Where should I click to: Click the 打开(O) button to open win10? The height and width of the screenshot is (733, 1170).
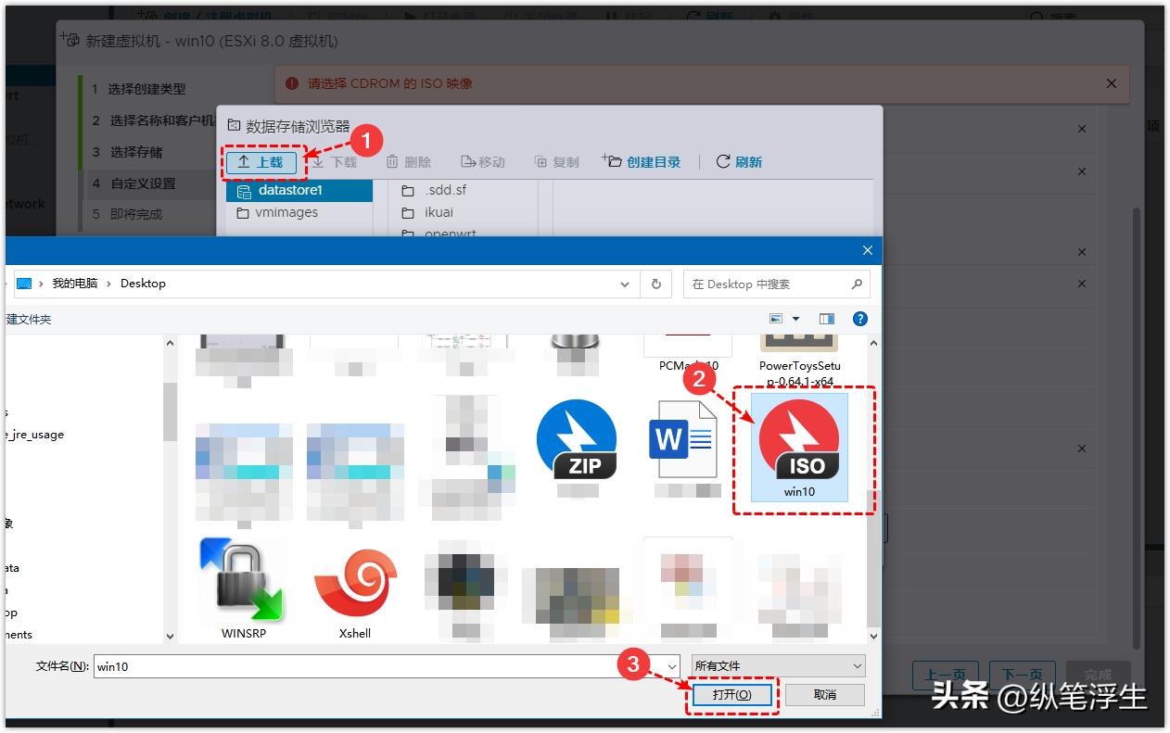(x=731, y=694)
